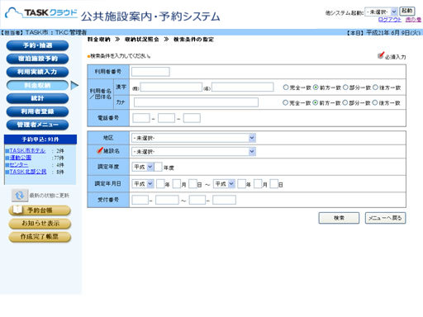Focus the 利用者番号 input field
Image resolution: width=423 pixels, height=317 pixels.
150,72
